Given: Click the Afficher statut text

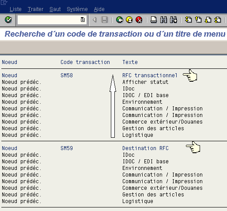Looking at the screenshot, I should [x=145, y=82].
